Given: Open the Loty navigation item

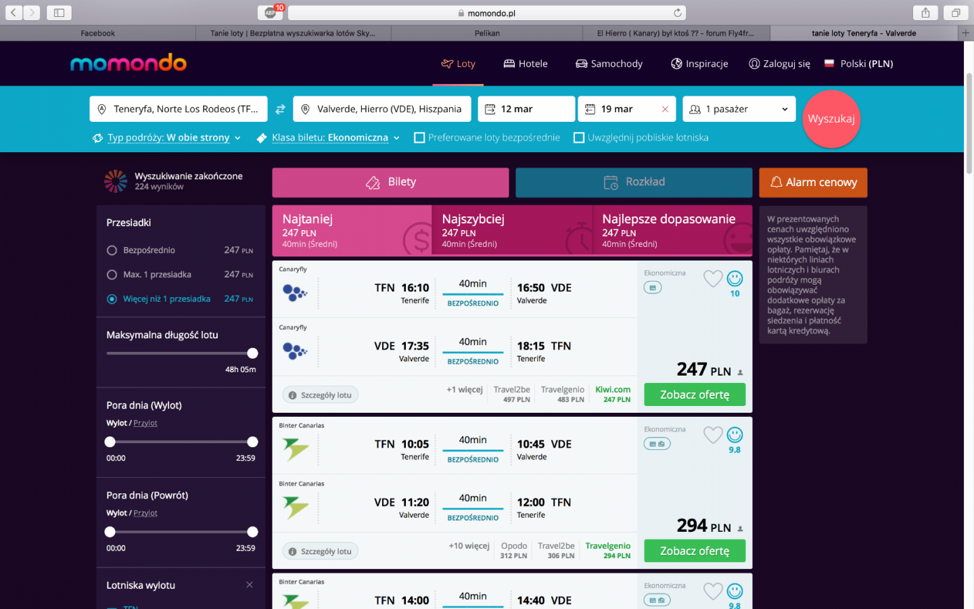Looking at the screenshot, I should [459, 64].
